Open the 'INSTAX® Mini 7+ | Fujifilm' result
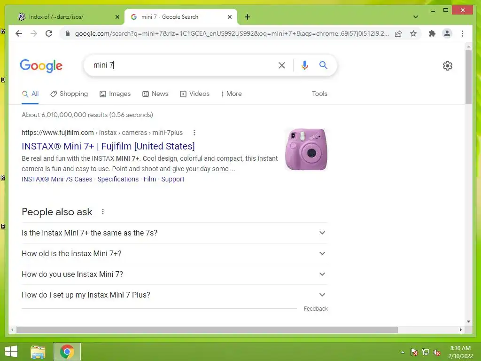 (108, 146)
